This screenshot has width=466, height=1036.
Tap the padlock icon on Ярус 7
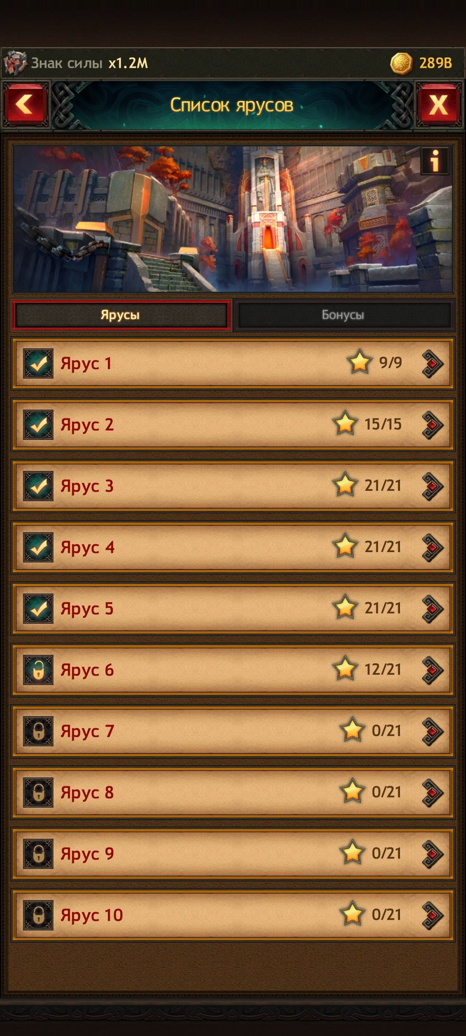(38, 731)
